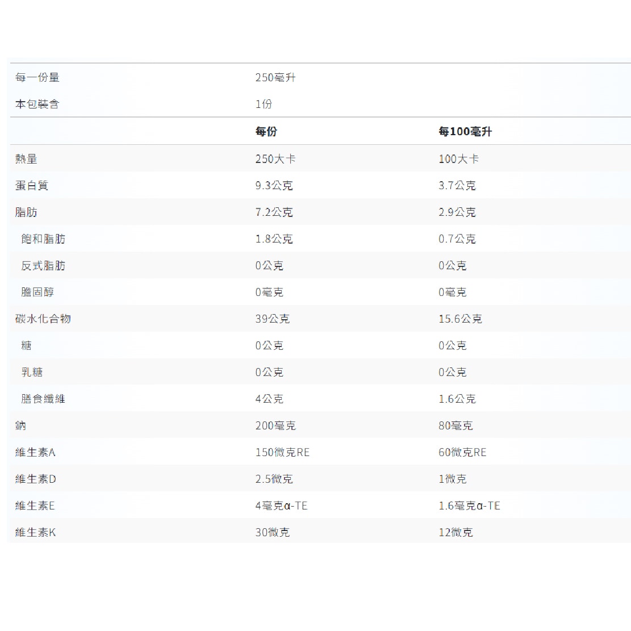Select the 15.6公克 carbohydrate value
Viewport: 631px width, 631px height.
click(460, 319)
